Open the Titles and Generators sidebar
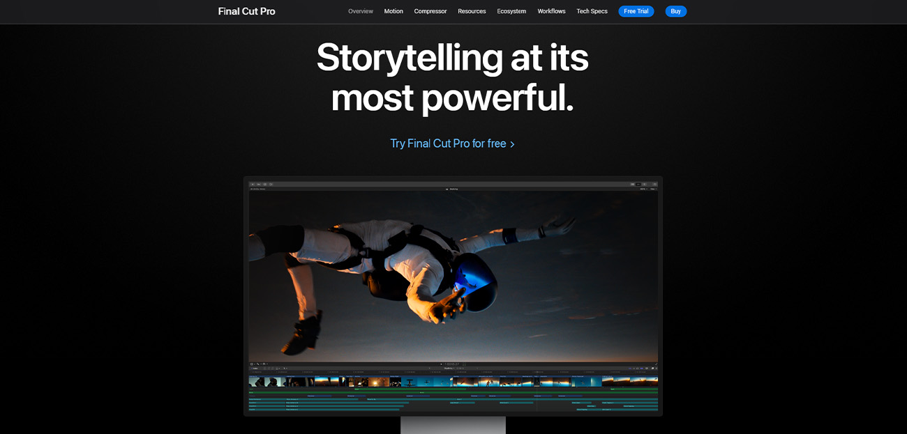The image size is (907, 434). [265, 185]
